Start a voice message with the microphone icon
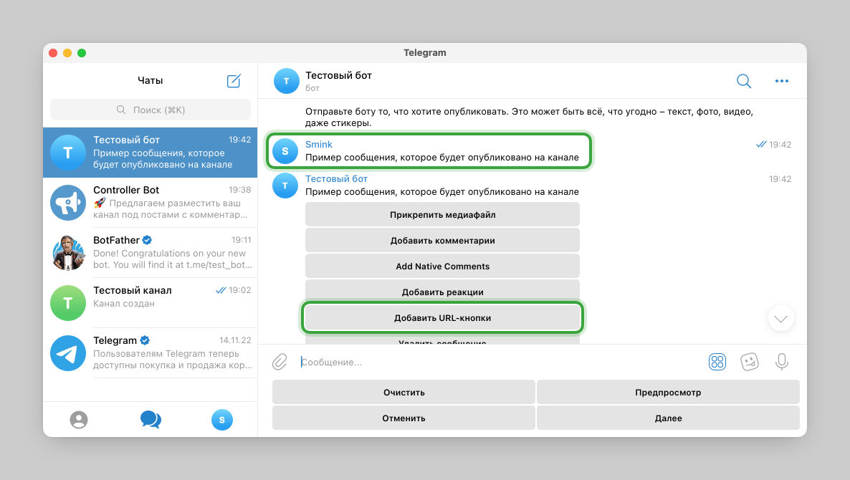This screenshot has width=850, height=480. (782, 362)
